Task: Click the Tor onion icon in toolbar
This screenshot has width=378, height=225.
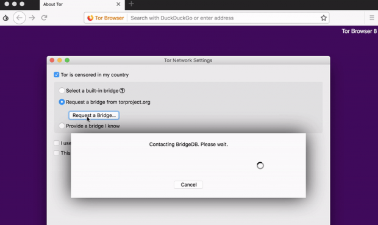Action: [5, 18]
